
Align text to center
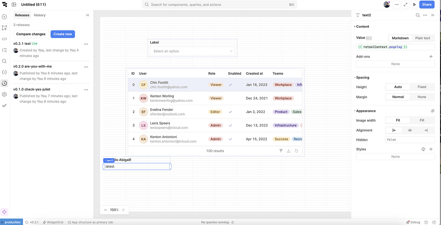(x=410, y=130)
